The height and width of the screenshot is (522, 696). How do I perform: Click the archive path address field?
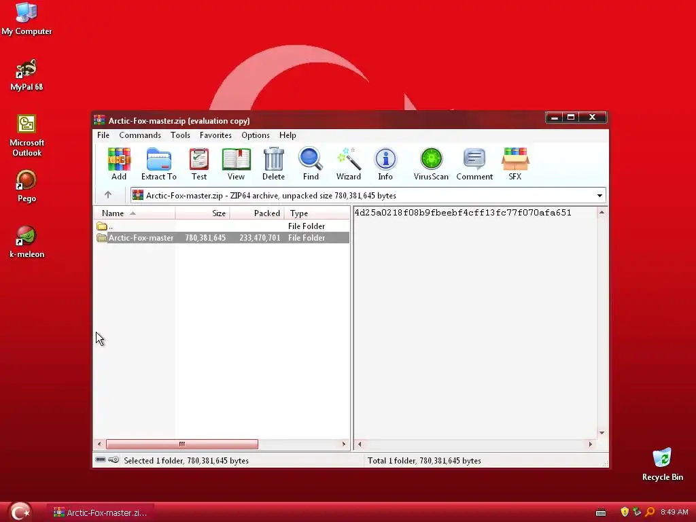coord(368,195)
